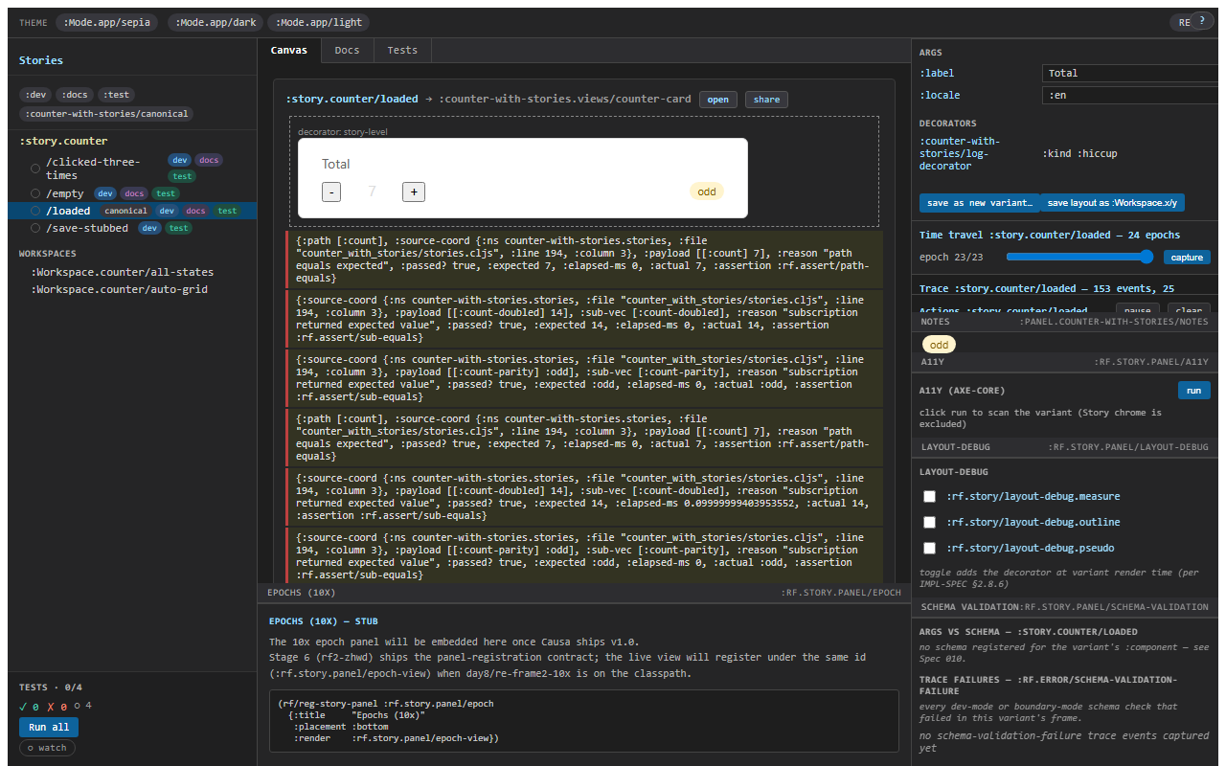The width and height of the screenshot is (1226, 766).
Task: Switch to the Docs tab
Action: pos(347,50)
